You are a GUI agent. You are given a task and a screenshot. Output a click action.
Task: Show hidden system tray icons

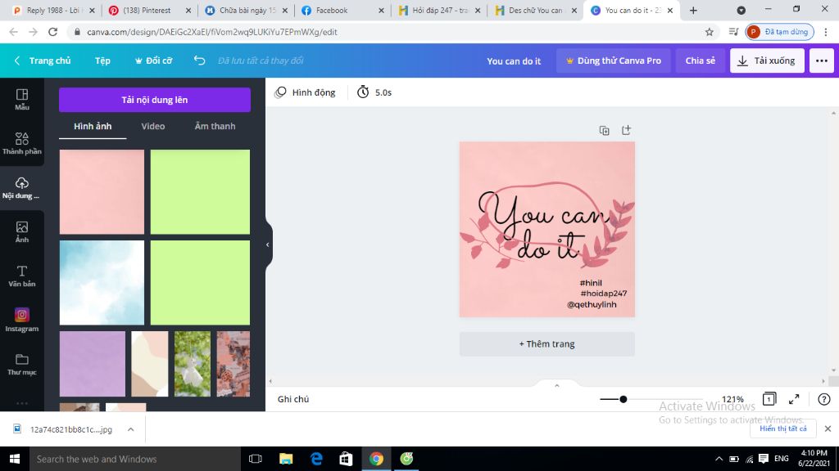tap(719, 459)
